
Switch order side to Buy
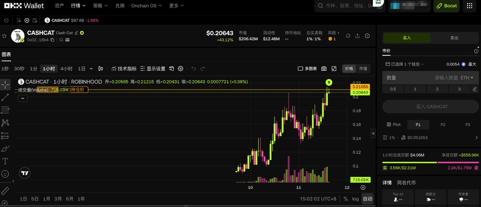[407, 38]
